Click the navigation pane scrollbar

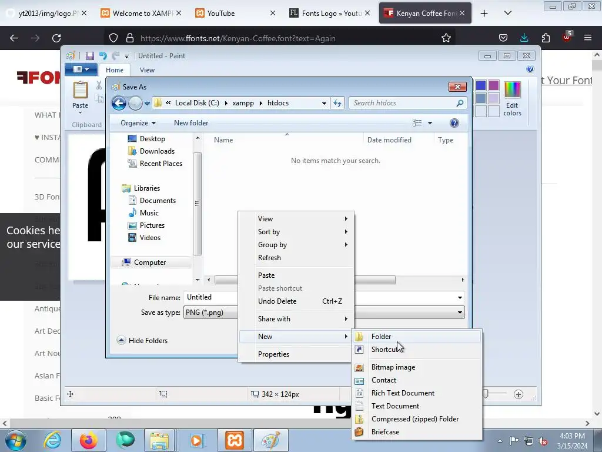(x=198, y=204)
